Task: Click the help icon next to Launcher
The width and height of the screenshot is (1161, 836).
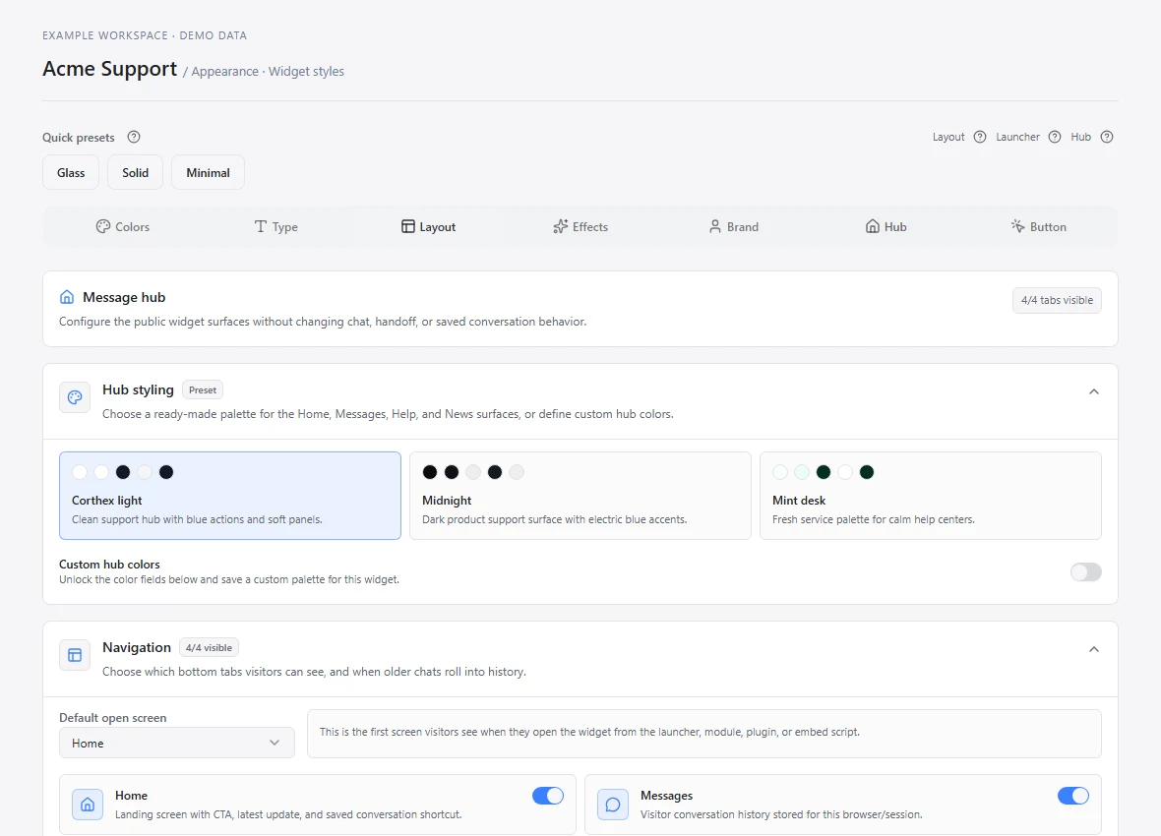Action: (1055, 137)
